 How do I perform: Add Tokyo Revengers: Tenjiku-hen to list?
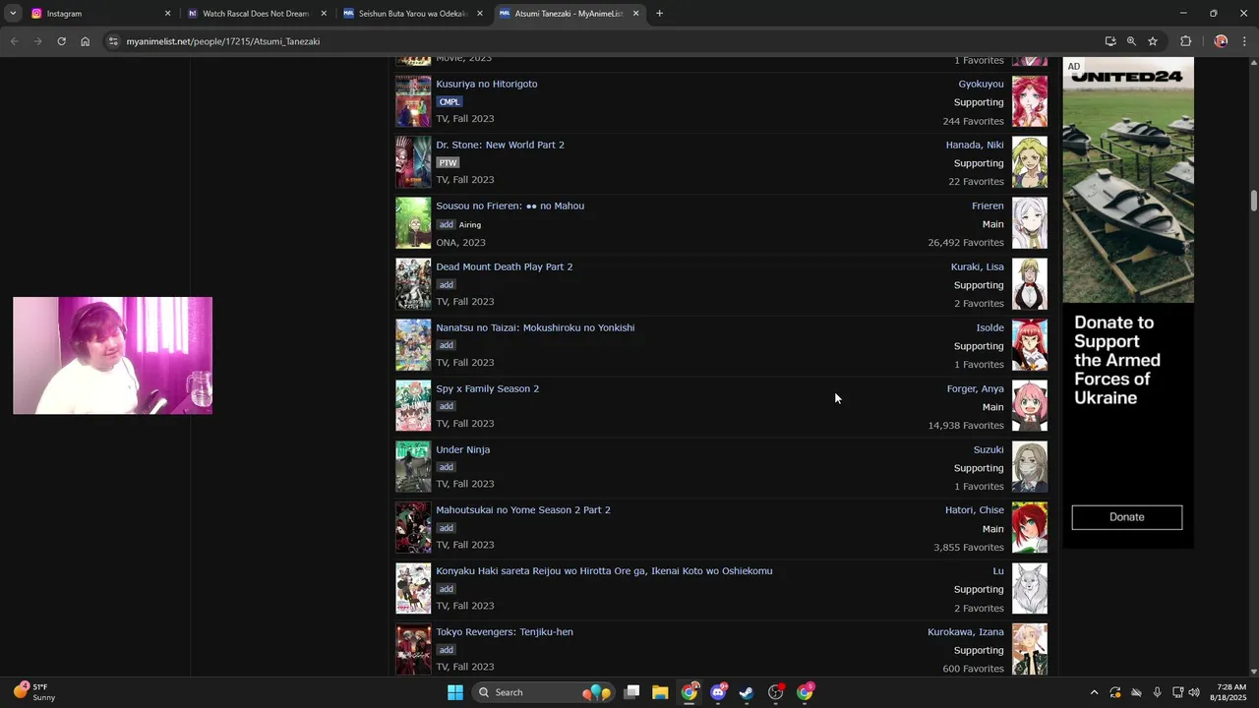(446, 650)
